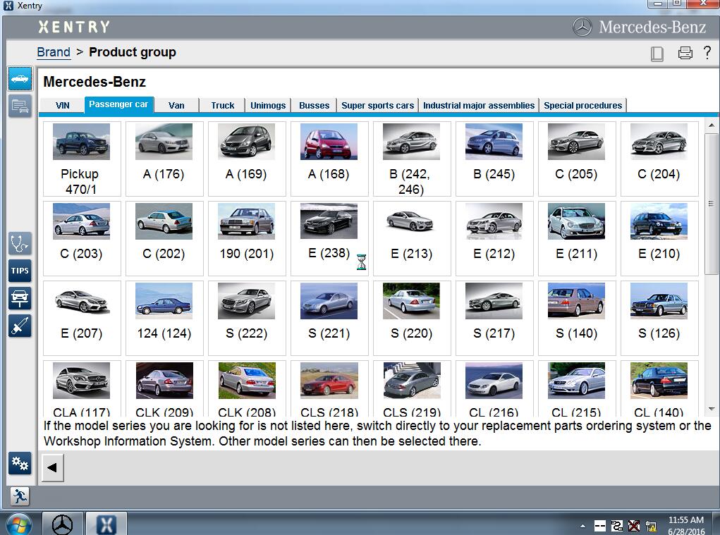The width and height of the screenshot is (720, 535).
Task: Select the S (126) model series
Action: pyautogui.click(x=659, y=318)
